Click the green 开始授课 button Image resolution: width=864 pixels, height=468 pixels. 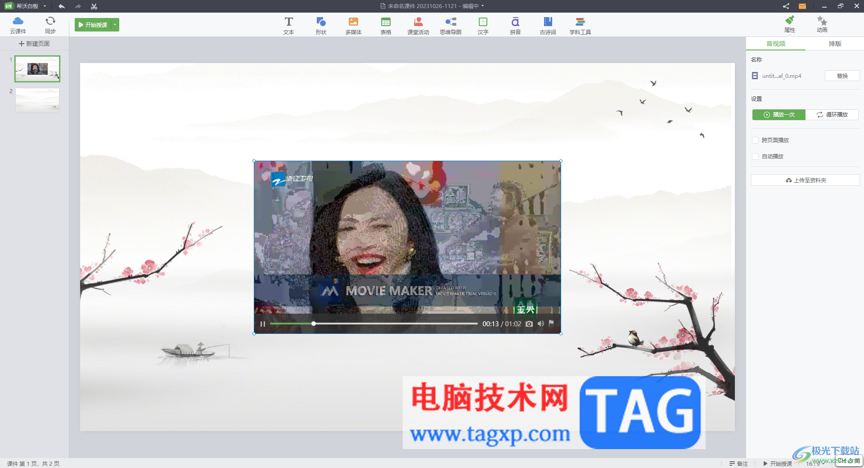coord(93,25)
